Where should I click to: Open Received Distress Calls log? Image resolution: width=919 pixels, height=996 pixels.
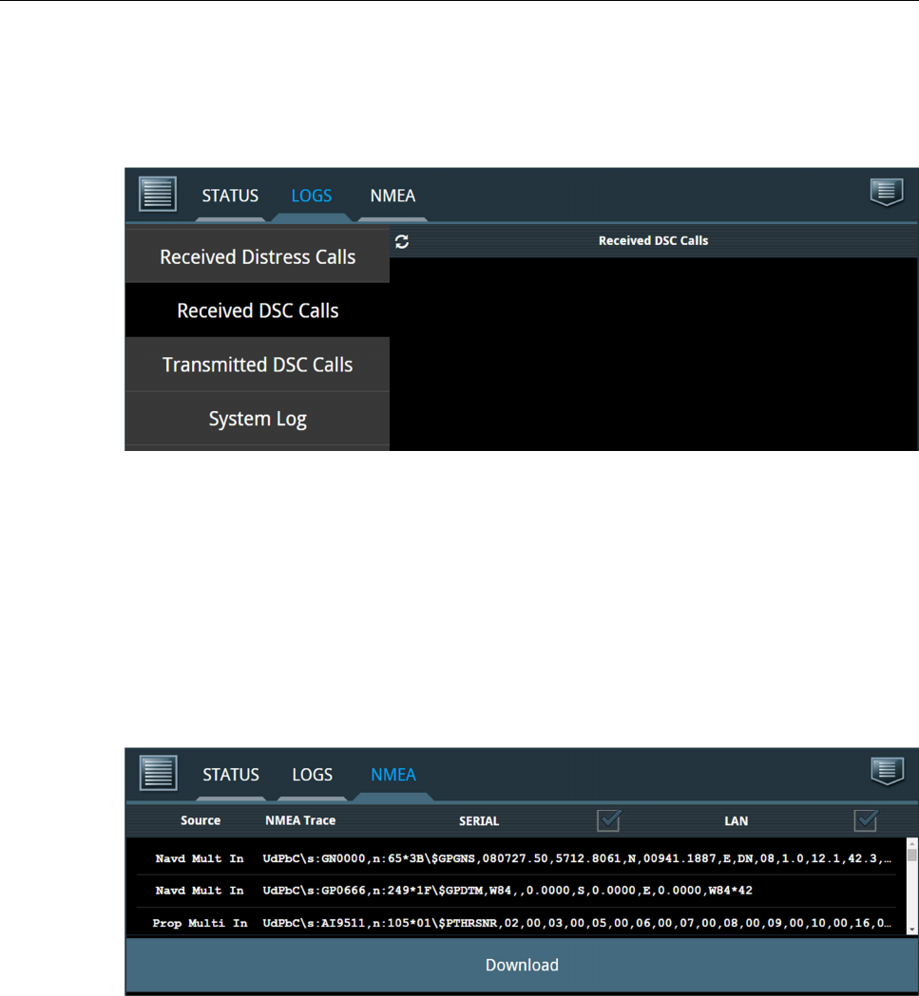tap(258, 256)
